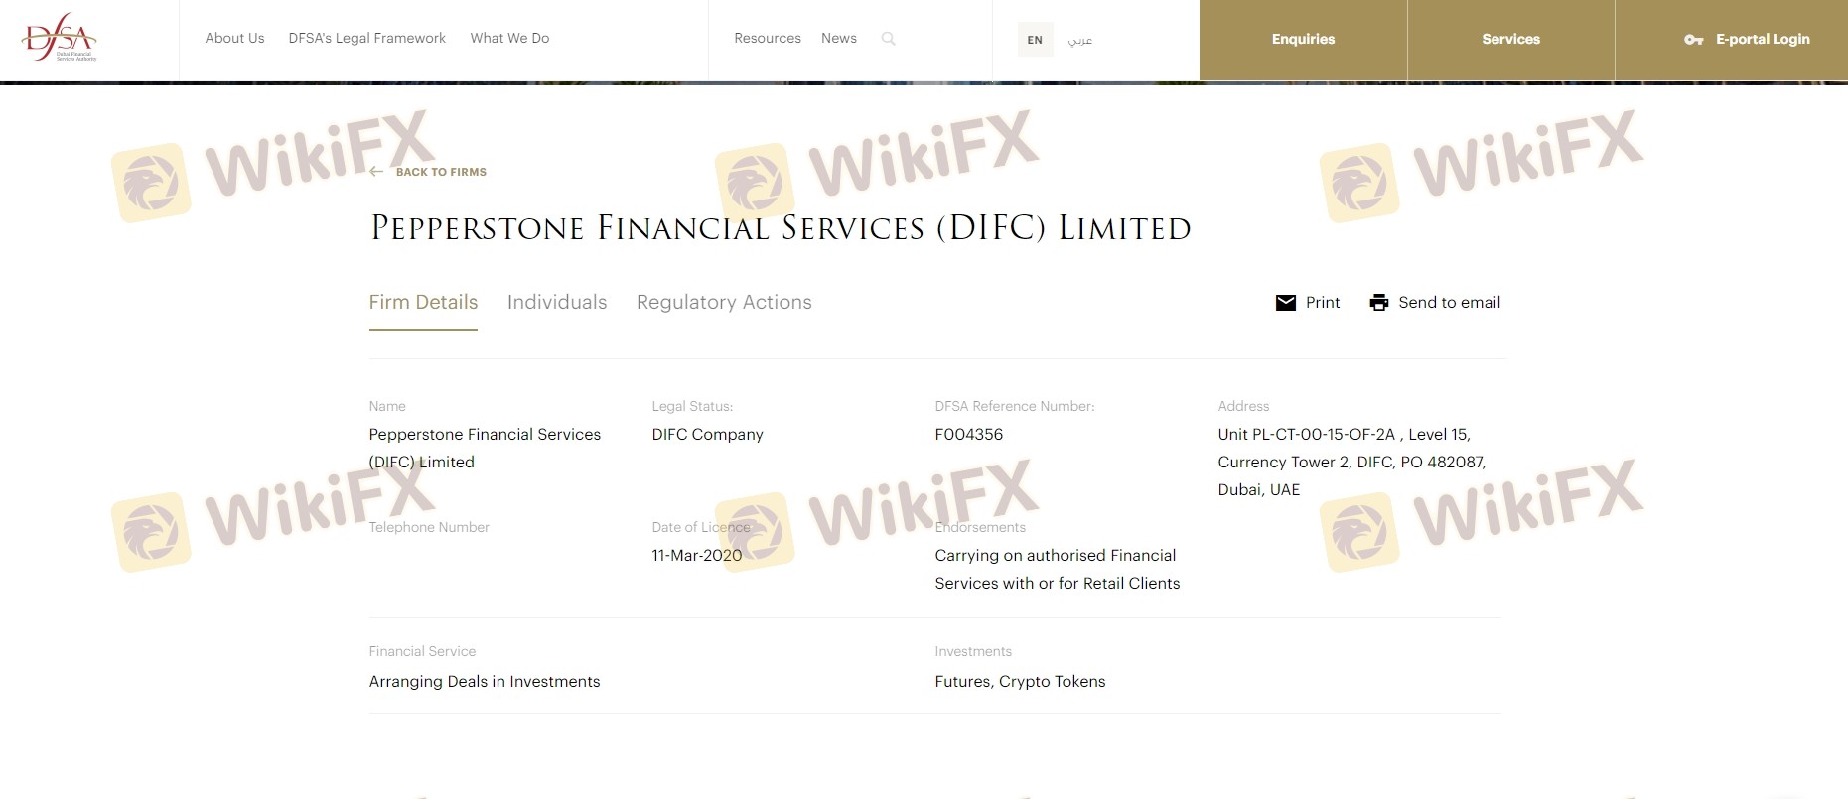Screen dimensions: 1848x799
Task: Go to the News section
Action: pyautogui.click(x=839, y=39)
